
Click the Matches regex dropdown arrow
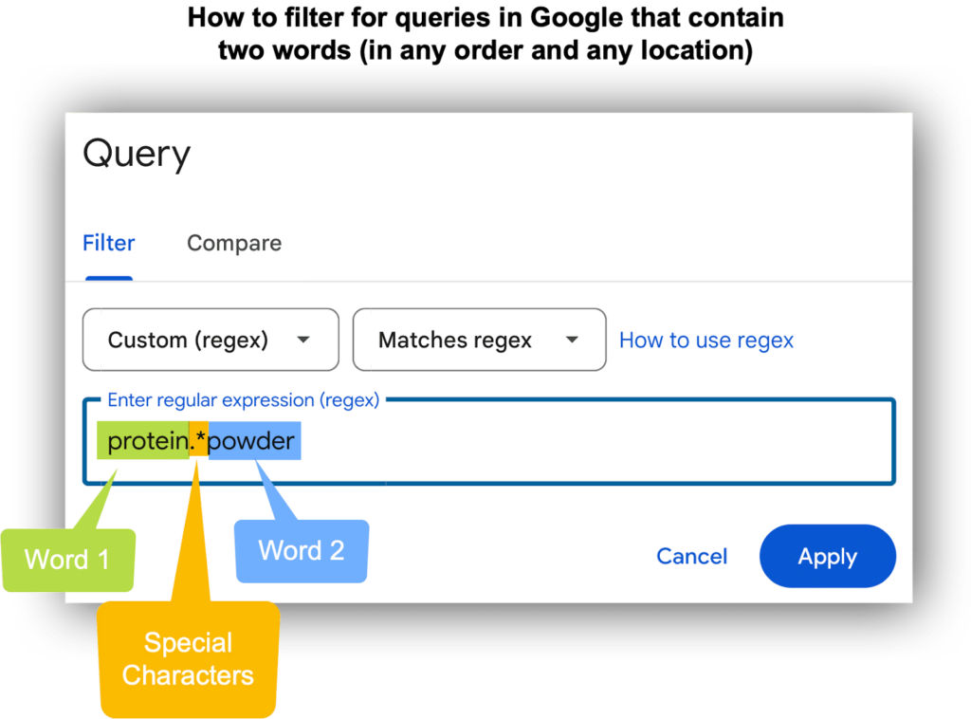[572, 340]
